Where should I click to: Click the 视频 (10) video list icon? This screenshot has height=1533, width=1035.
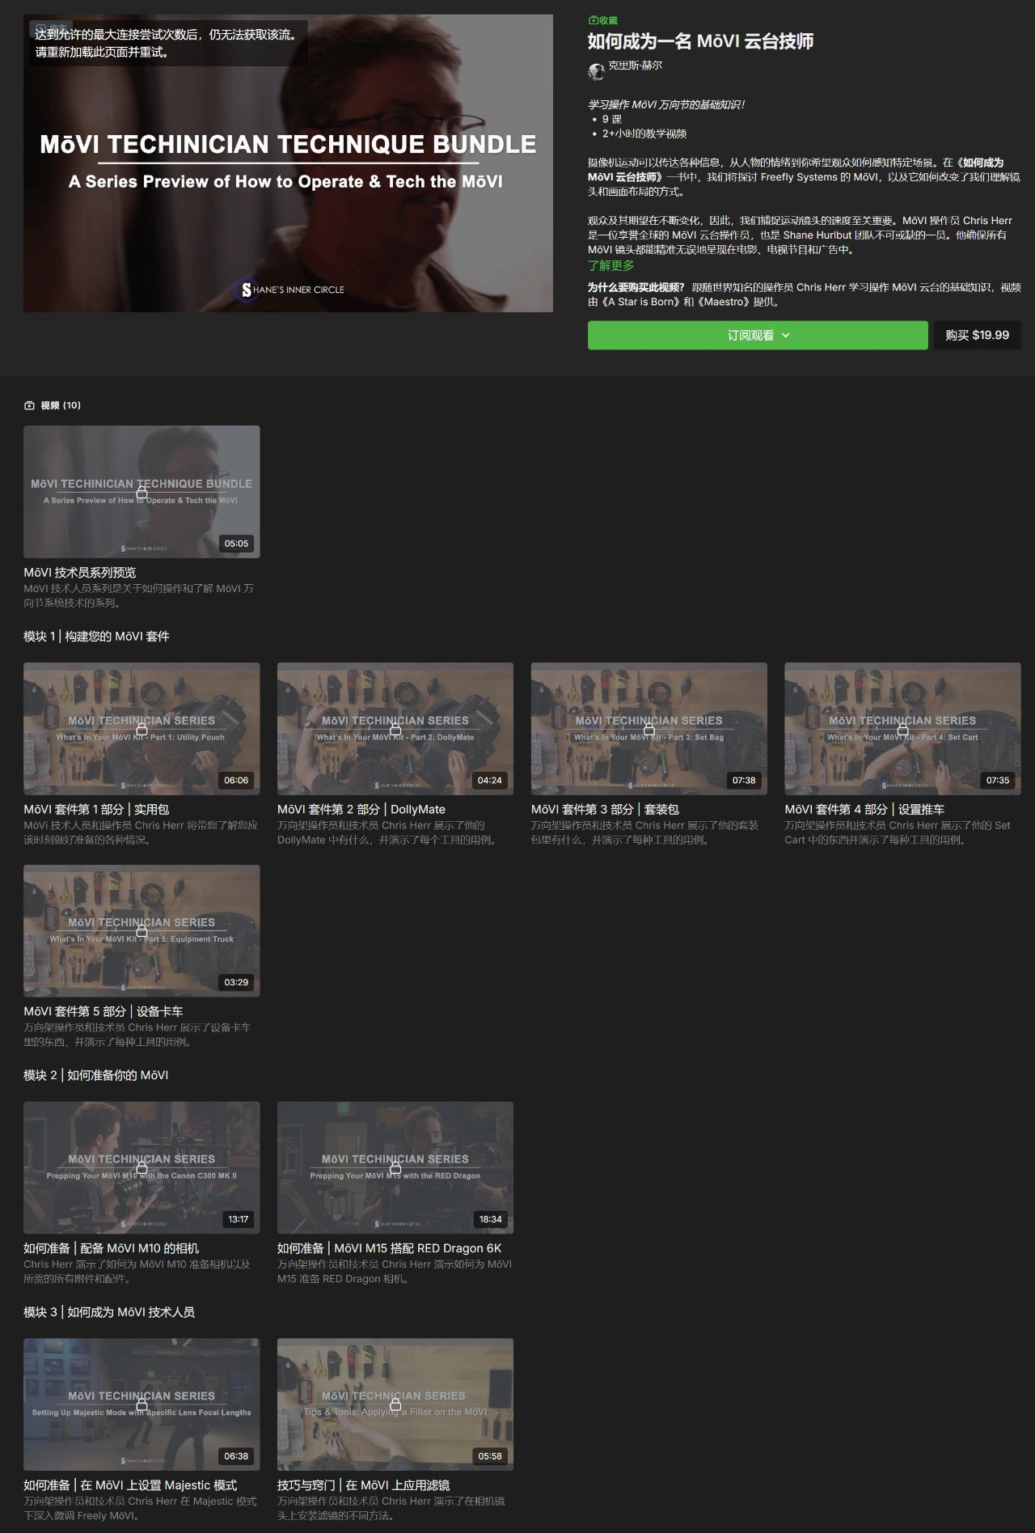[30, 405]
